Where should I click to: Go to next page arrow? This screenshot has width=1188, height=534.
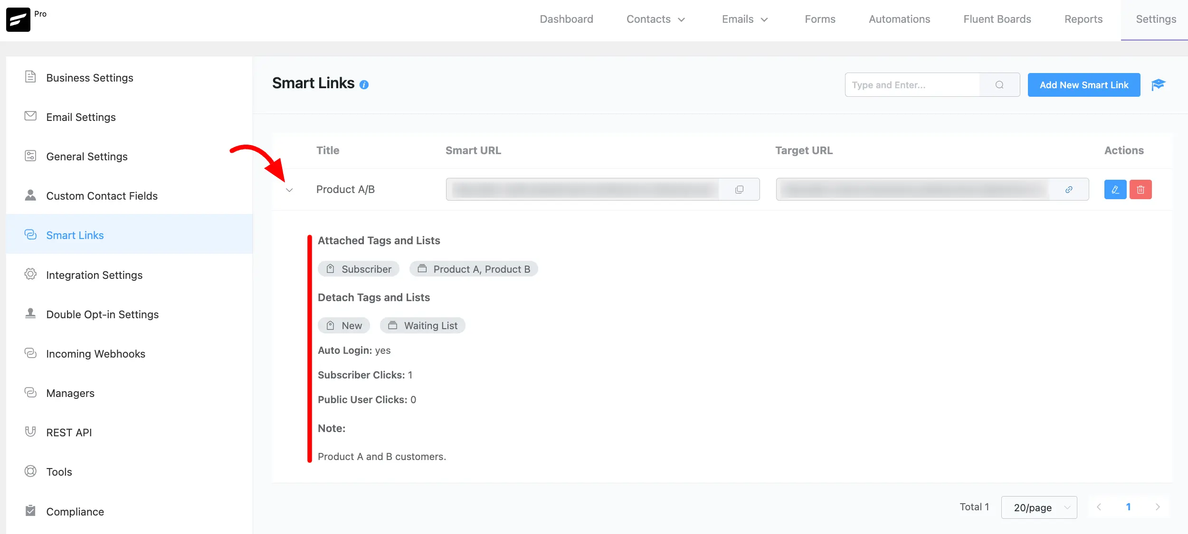(1158, 507)
